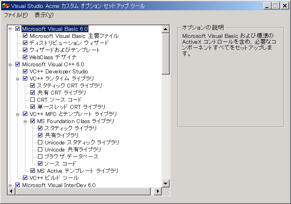Enable ブラウザ データベース checkbox
The image size is (291, 204).
point(40,156)
